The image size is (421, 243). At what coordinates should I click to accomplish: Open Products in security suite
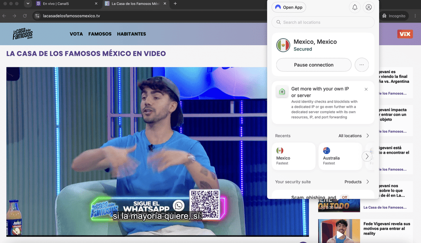[356, 182]
